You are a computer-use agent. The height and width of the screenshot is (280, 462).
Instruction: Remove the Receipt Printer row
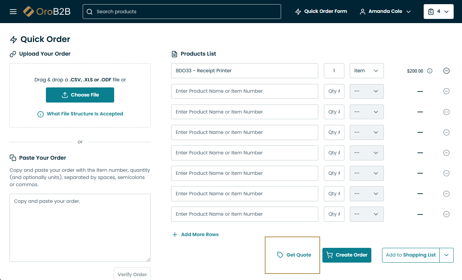[446, 71]
